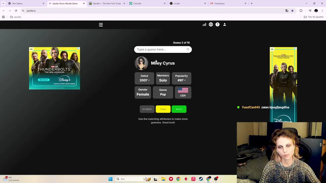Click the Miley Cyrus artist photo
This screenshot has width=326, height=183.
[x=141, y=63]
